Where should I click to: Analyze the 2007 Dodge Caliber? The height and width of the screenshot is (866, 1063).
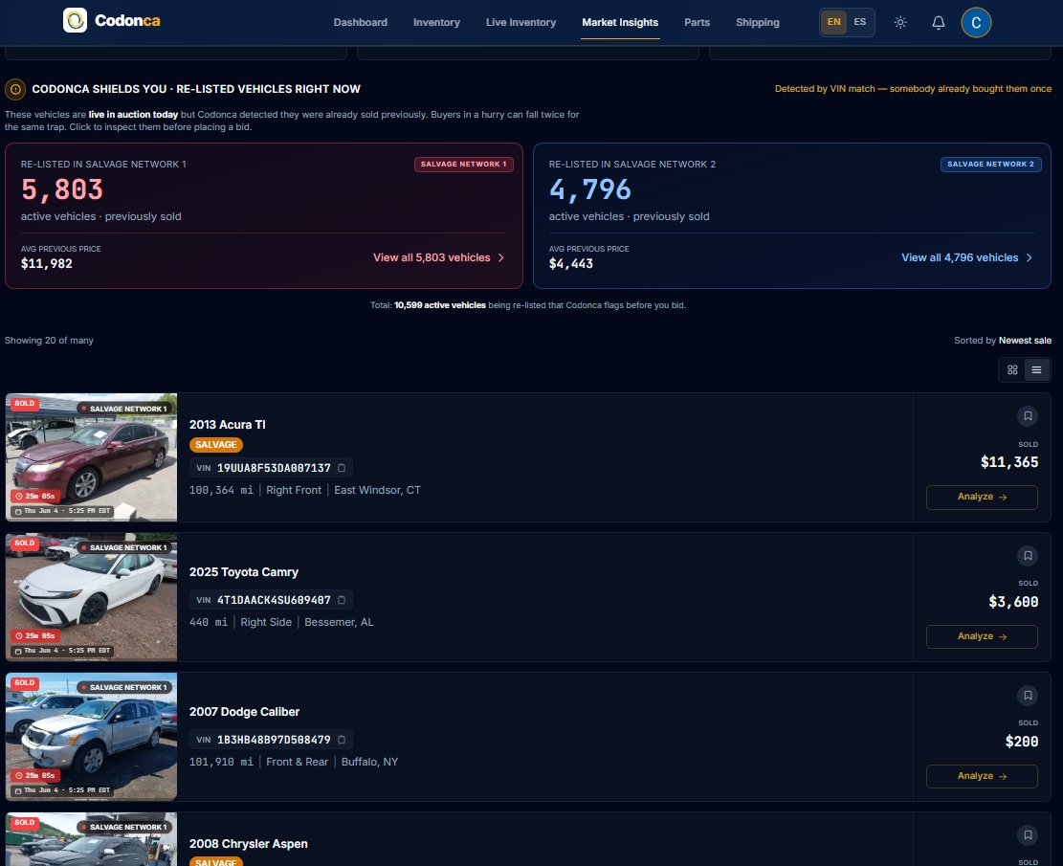coord(982,776)
